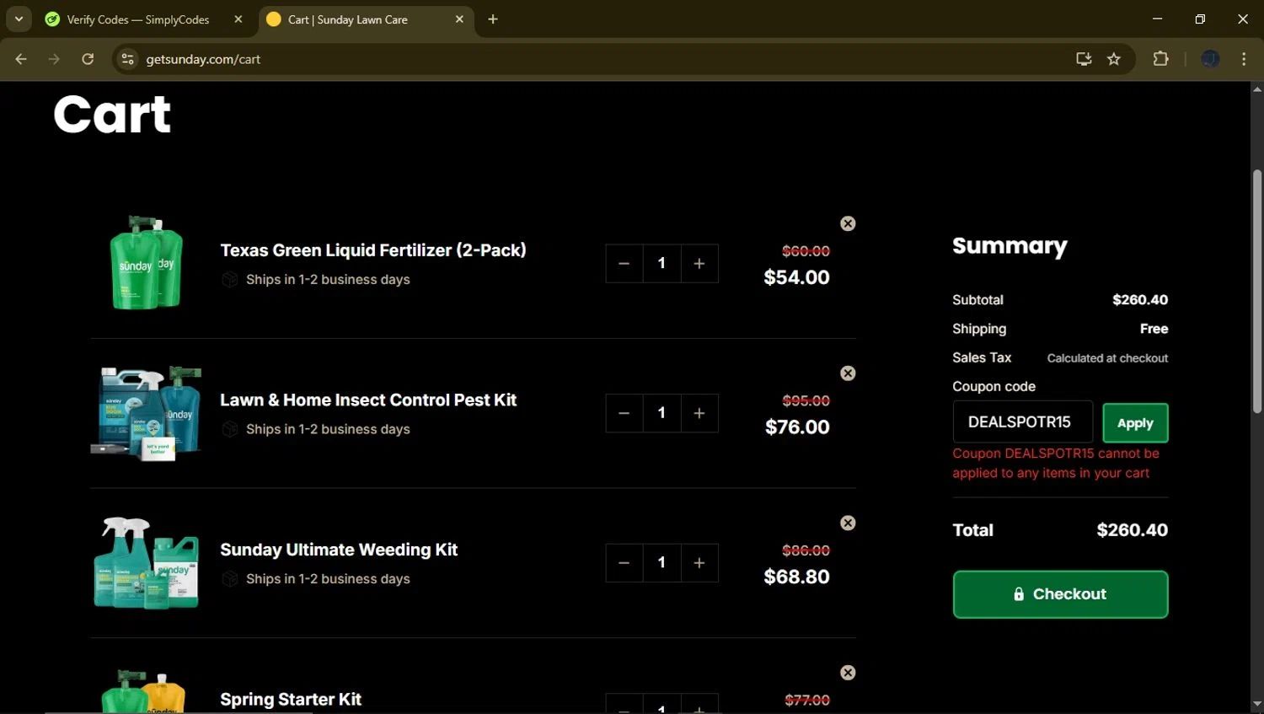Decrease quantity of Sunday Ultimate Weeding Kit
Screen dimensions: 1264x714
click(624, 563)
